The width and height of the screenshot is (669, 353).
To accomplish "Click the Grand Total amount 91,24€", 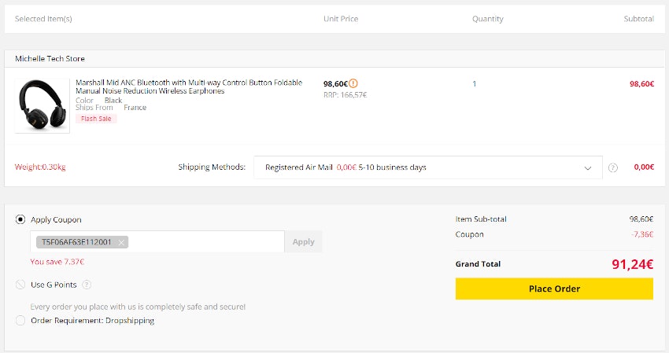I will (x=632, y=264).
